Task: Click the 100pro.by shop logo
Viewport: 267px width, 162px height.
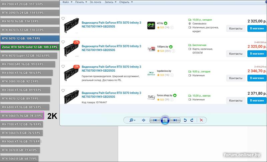Action: [151, 49]
